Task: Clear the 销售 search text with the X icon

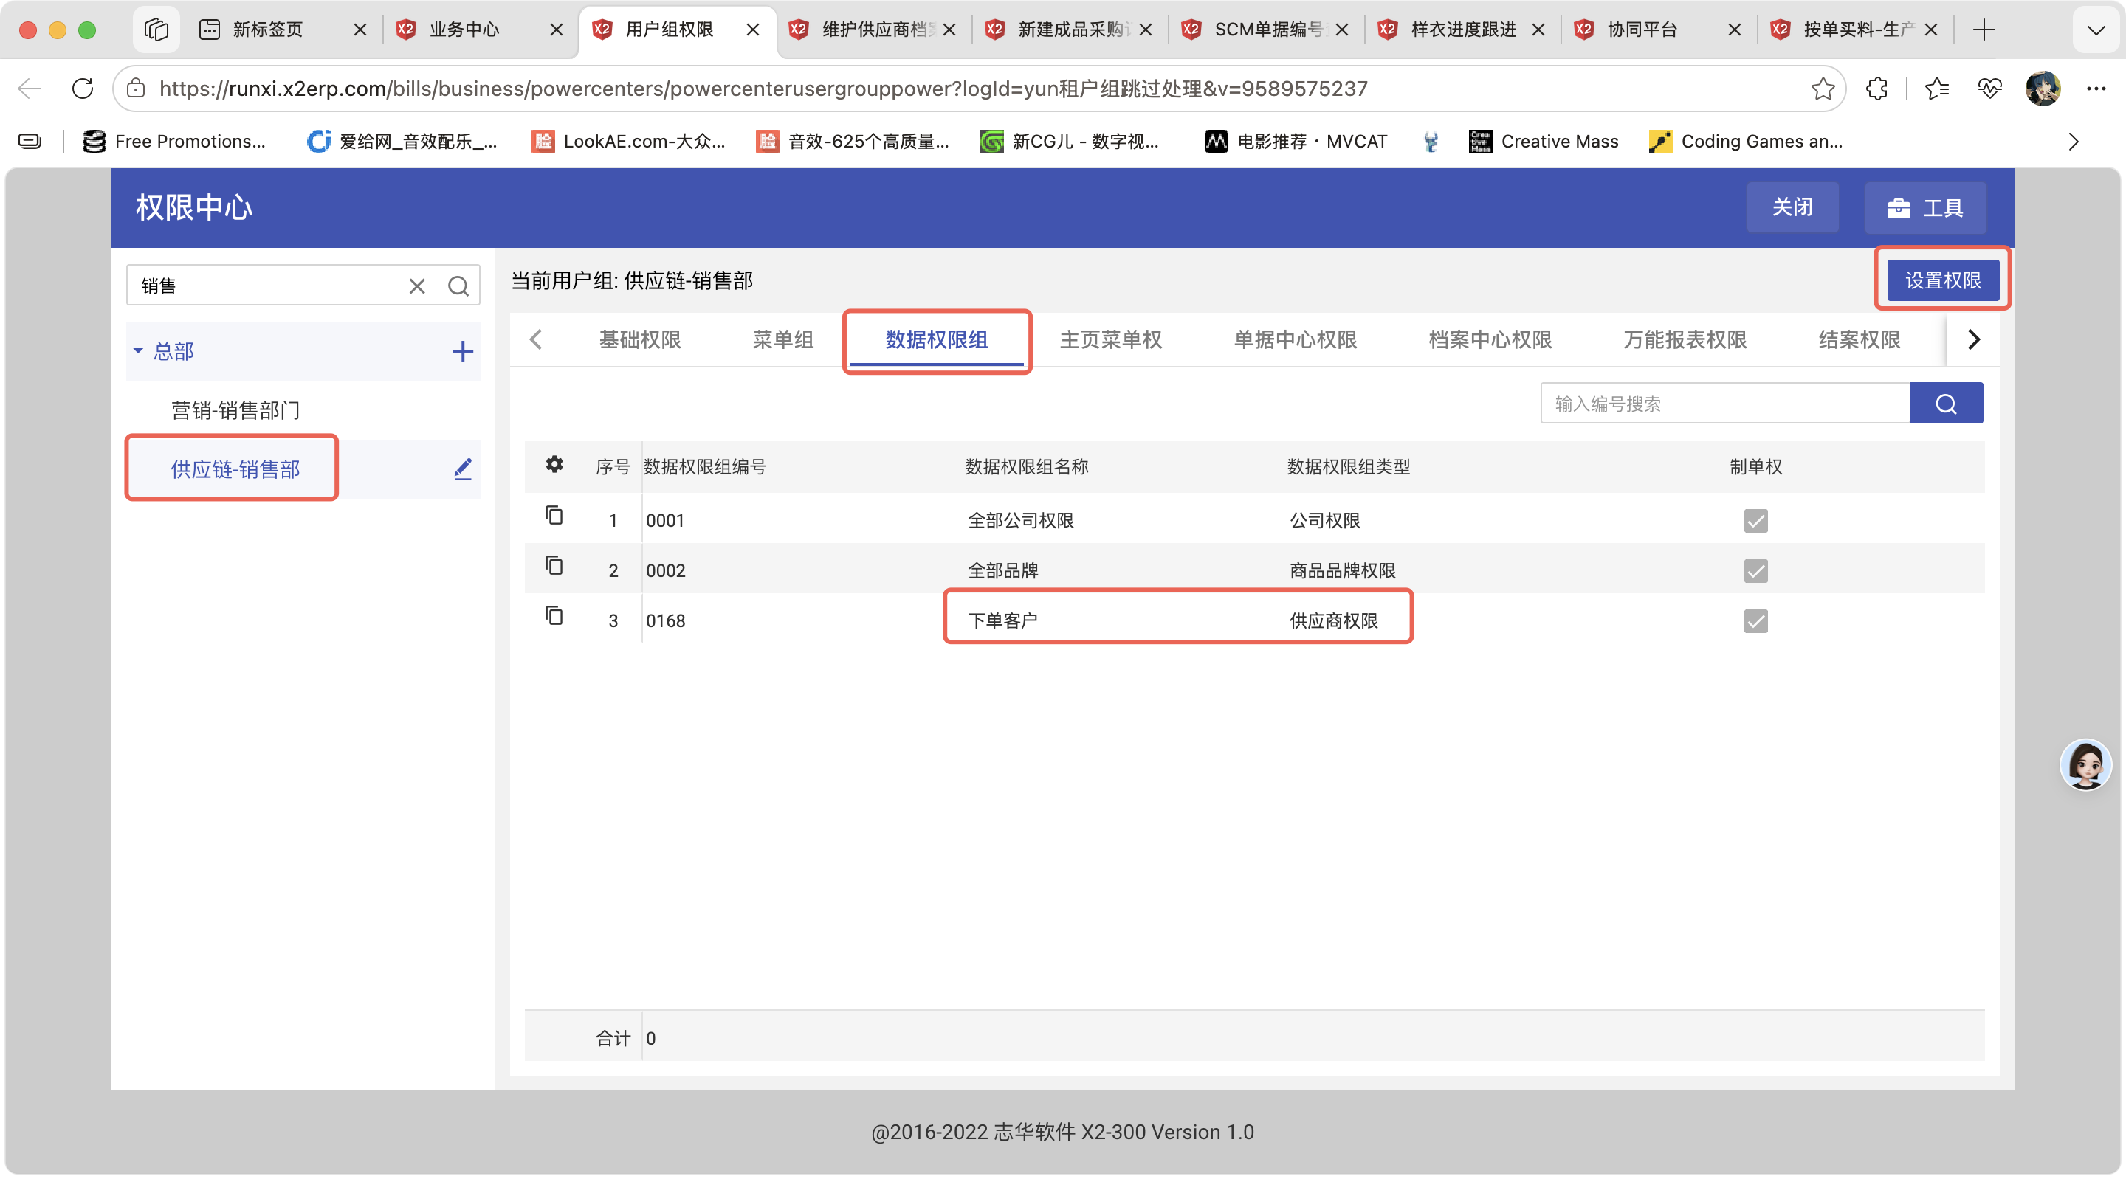Action: 417,286
